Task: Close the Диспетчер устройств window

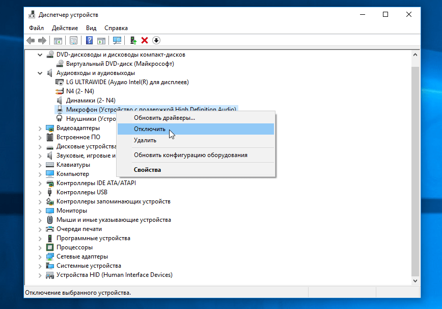Action: (x=409, y=14)
